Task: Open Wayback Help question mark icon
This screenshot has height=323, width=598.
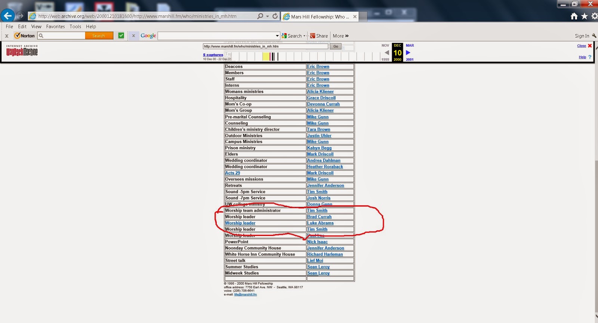Action: tap(590, 57)
